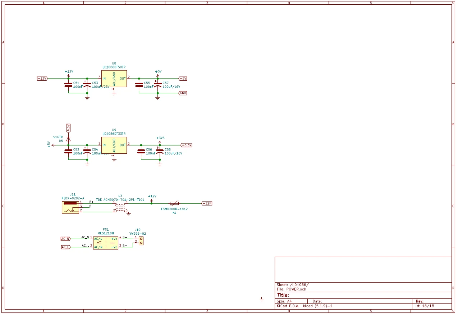Click the ground symbol under U9
458x315 pixels.
pyautogui.click(x=114, y=159)
